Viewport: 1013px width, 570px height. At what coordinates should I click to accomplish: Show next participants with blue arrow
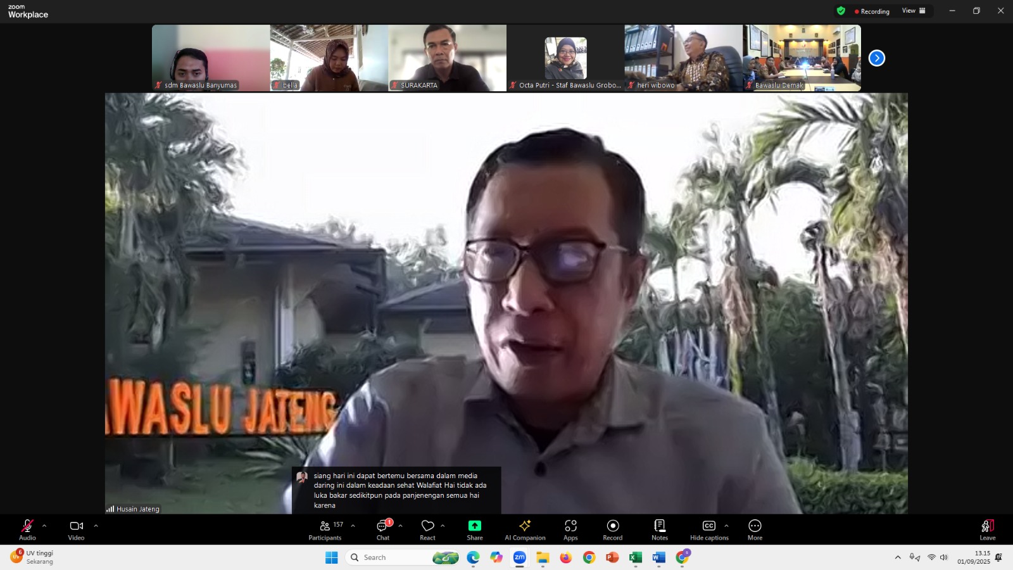876,58
